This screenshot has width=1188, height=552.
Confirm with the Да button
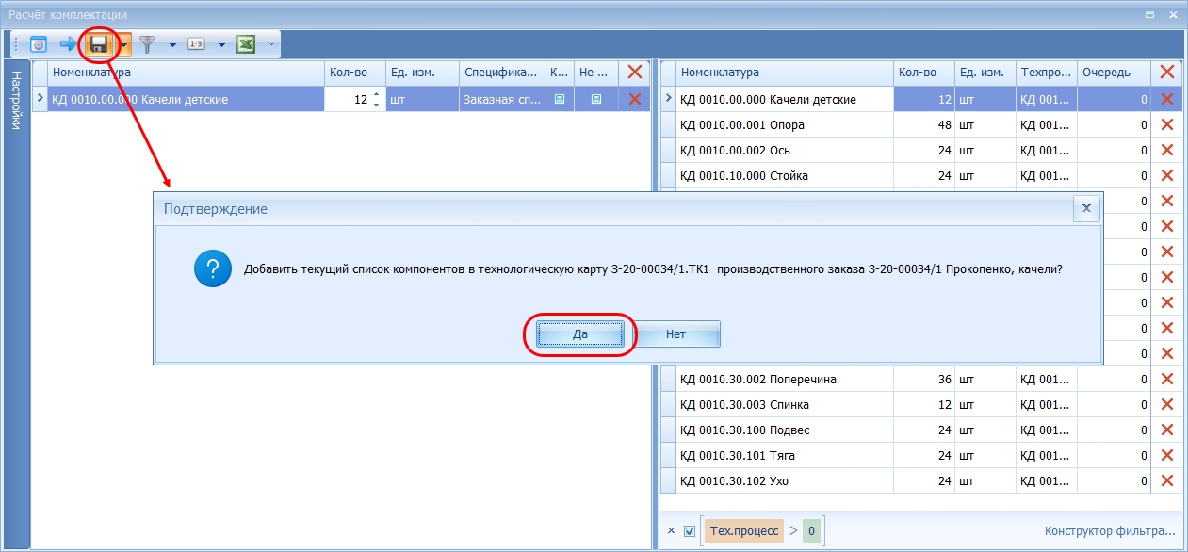(x=580, y=334)
